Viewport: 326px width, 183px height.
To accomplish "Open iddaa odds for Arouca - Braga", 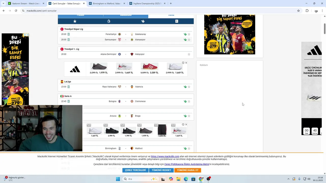I will (185, 116).
